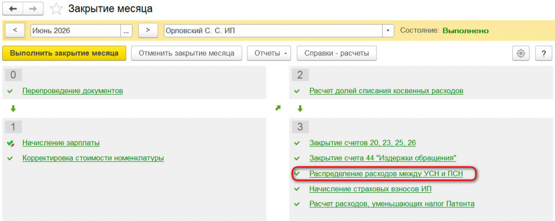
Task: Open the Отчеты dropdown menu
Action: pyautogui.click(x=269, y=54)
